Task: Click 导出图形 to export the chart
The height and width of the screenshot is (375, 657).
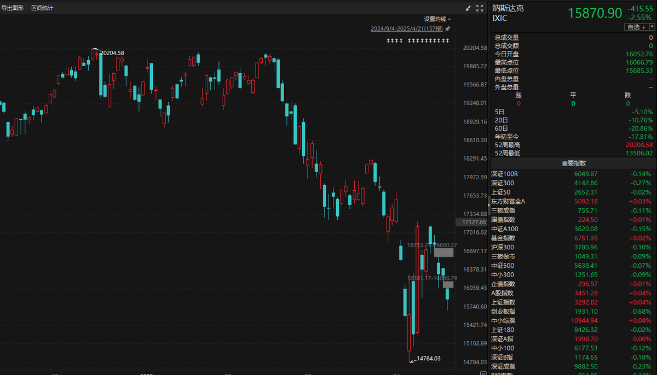Action: [x=13, y=8]
